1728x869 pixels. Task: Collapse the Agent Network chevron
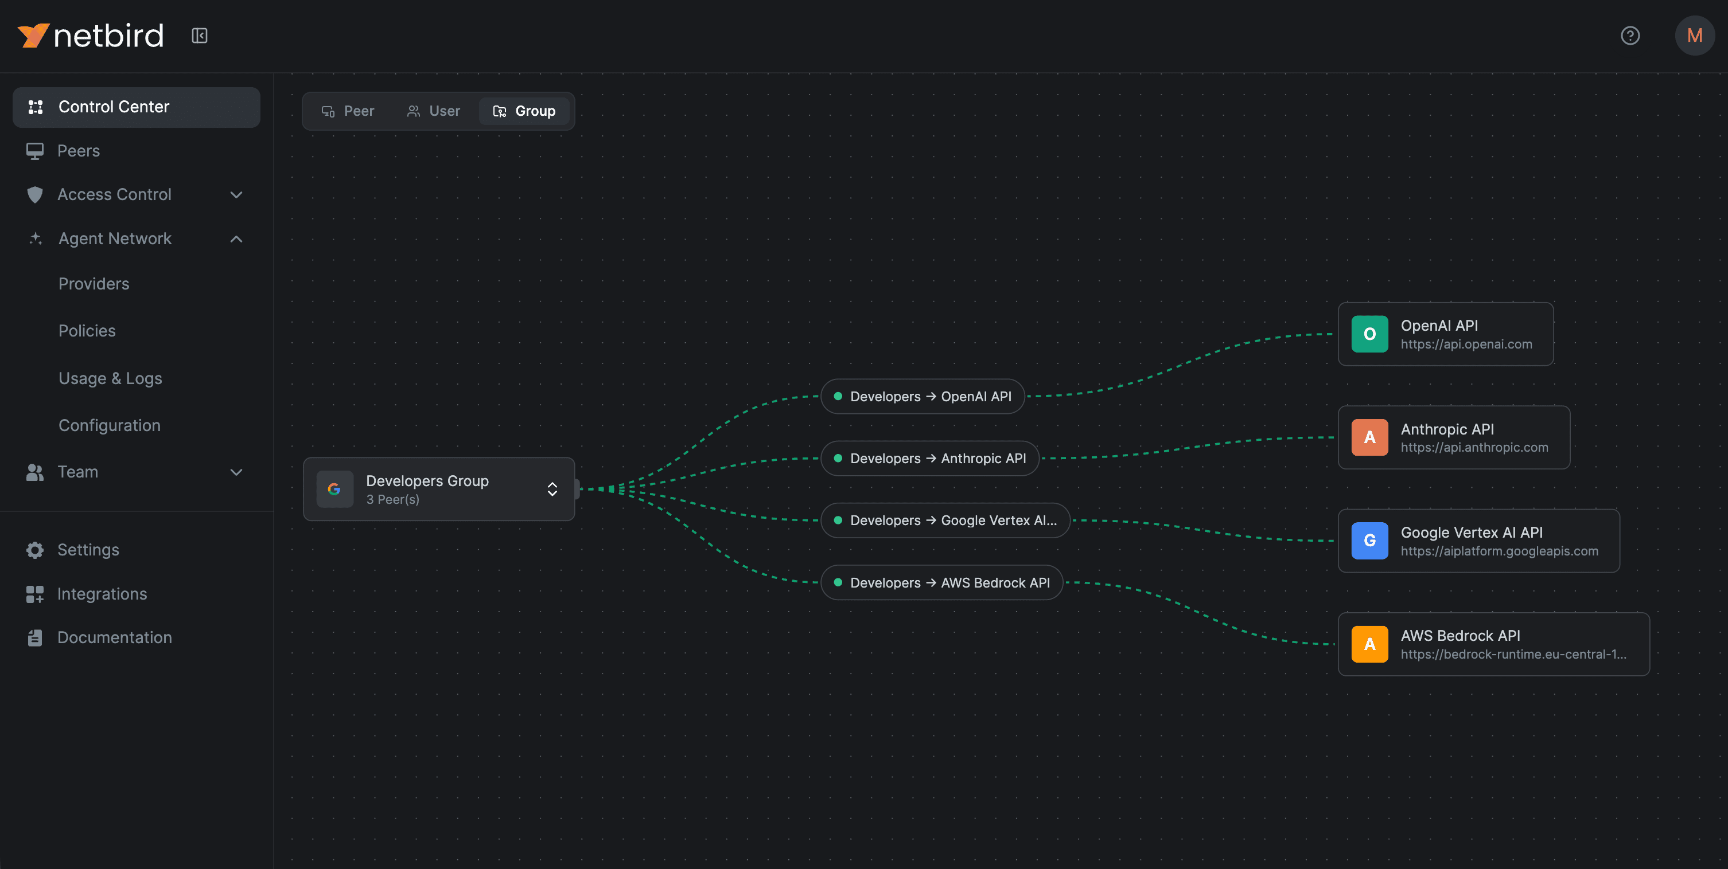[x=236, y=239]
